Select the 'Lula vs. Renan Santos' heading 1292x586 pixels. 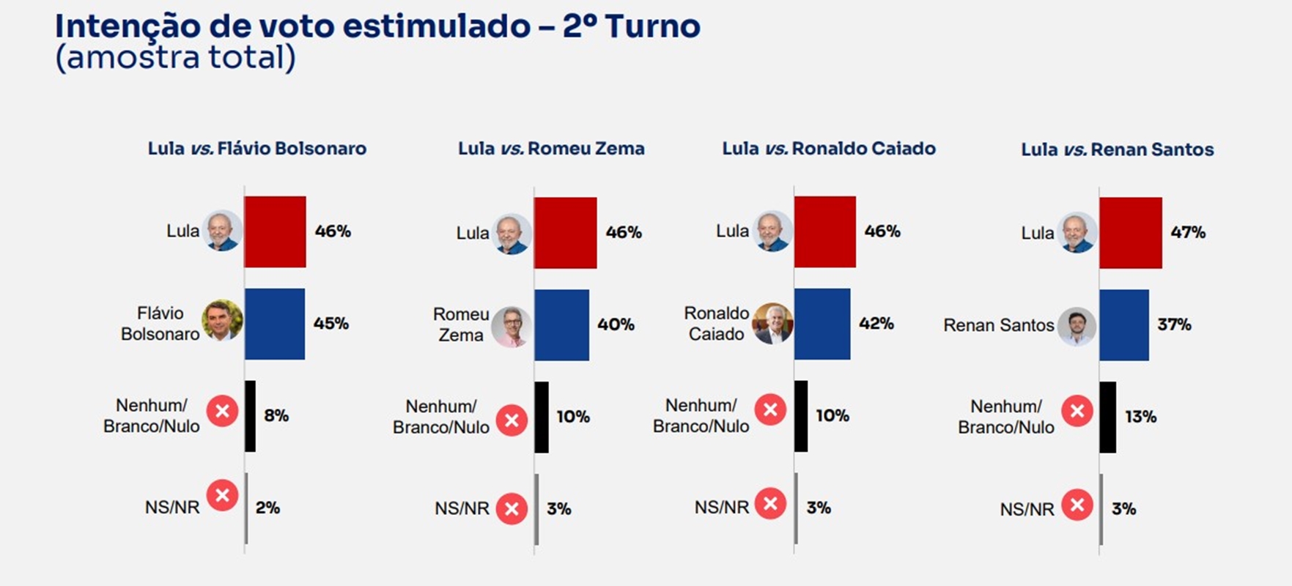[x=1118, y=149]
